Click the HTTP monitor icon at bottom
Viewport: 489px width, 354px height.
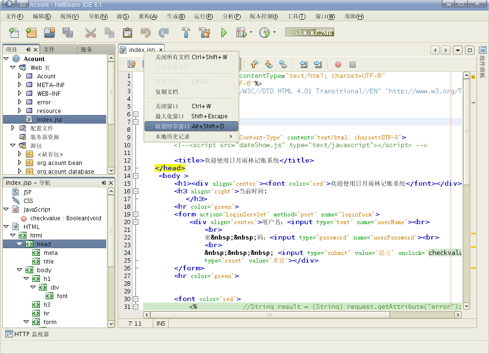pyautogui.click(x=9, y=334)
